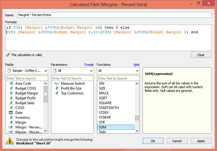Click the number icon beside Profit Bin Size

57,88
